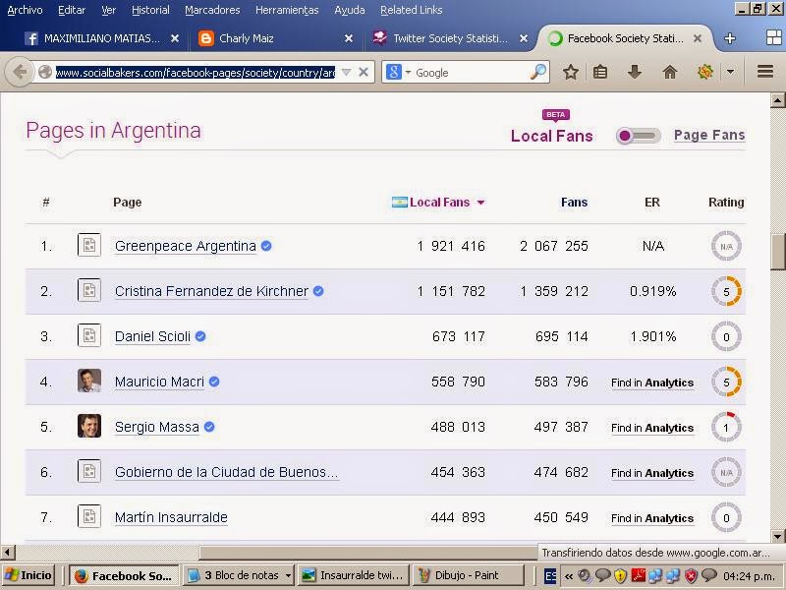The image size is (786, 590).
Task: Click the Google search engine icon
Action: pos(394,72)
